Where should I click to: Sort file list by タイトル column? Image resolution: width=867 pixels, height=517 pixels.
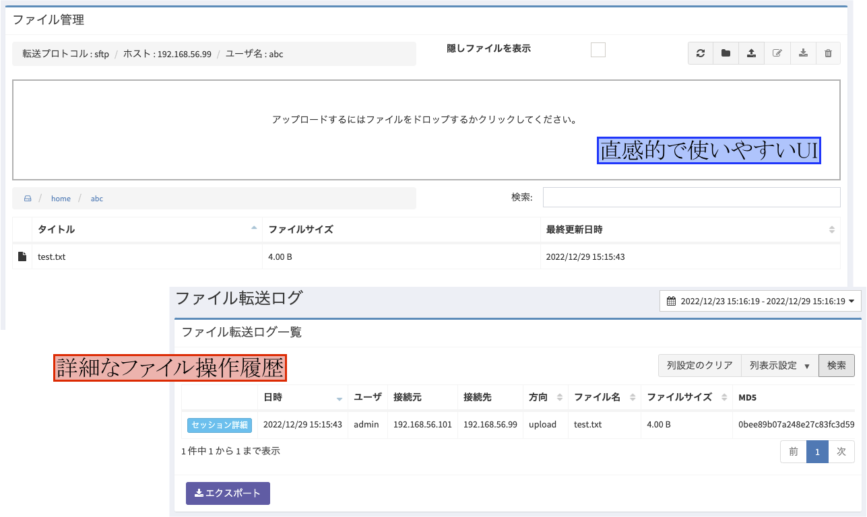point(147,230)
